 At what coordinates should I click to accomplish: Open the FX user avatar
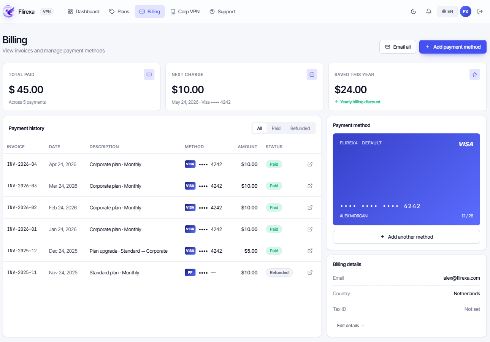coord(466,11)
